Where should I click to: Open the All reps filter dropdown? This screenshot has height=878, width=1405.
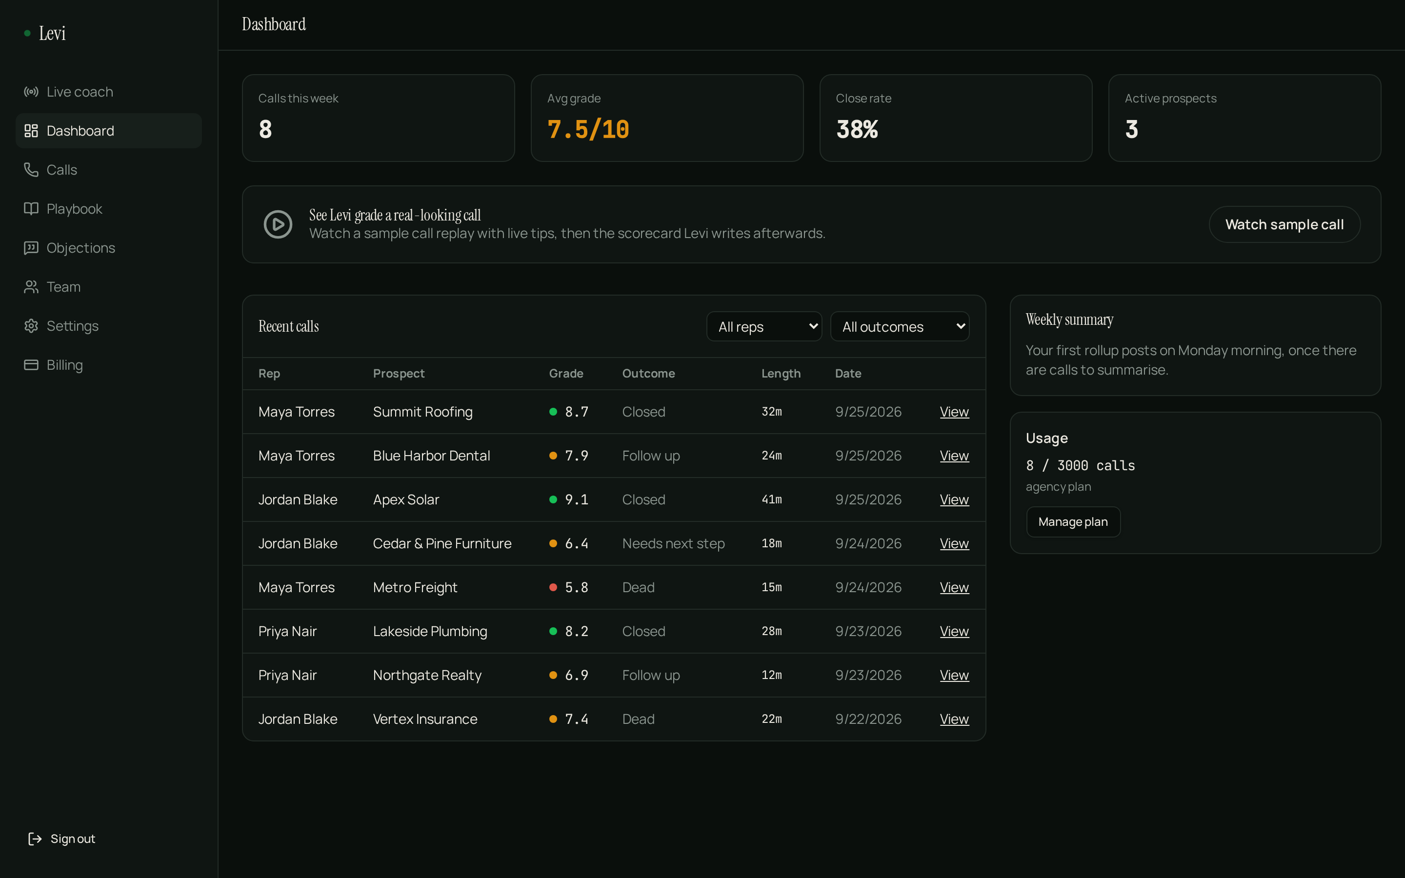coord(764,326)
